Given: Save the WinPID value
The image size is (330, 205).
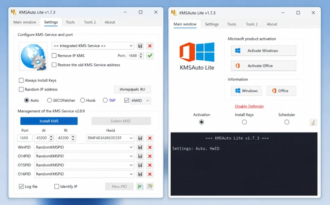Looking at the screenshot, I should [x=140, y=147].
